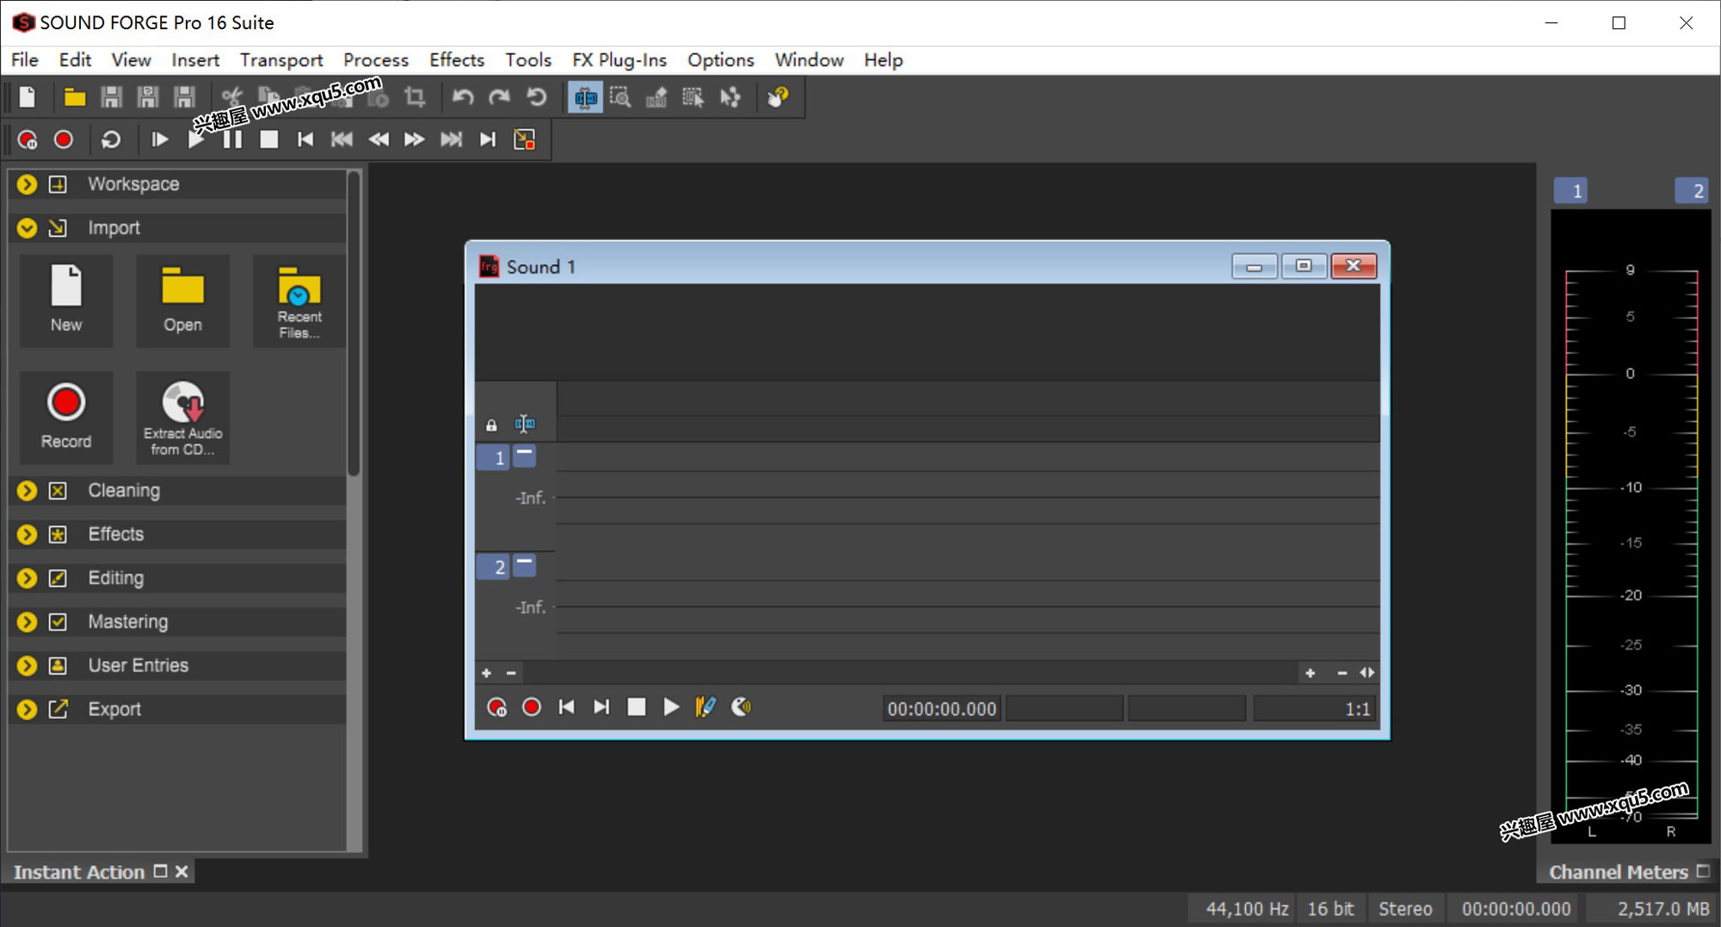
Task: Click the Instant Action panel scrollbar
Action: (354, 324)
